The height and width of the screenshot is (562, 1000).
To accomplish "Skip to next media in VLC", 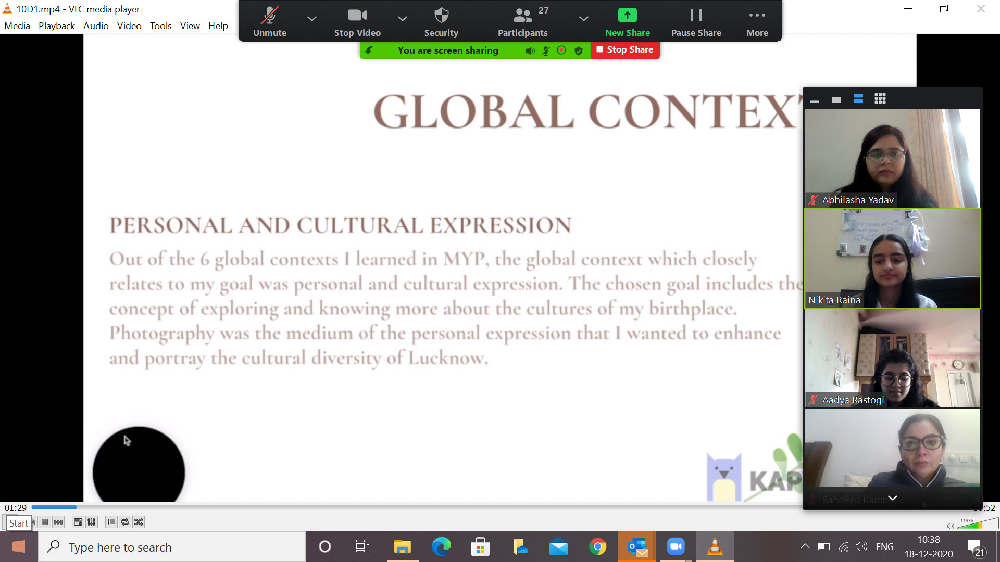I will [x=58, y=522].
